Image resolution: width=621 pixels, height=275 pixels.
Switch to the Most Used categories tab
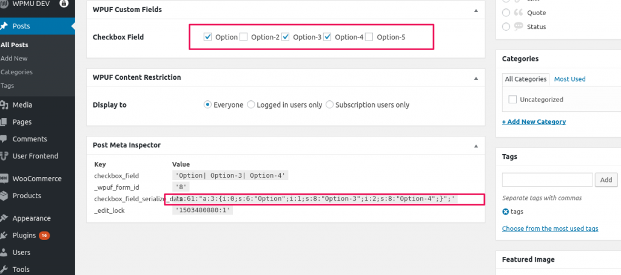tap(569, 79)
